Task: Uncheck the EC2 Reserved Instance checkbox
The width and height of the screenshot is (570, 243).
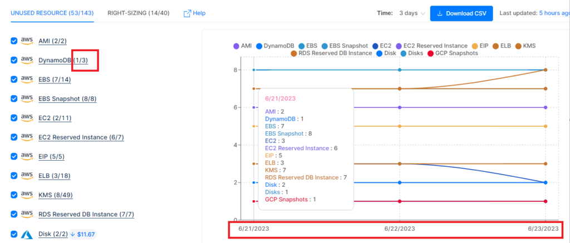Action: point(14,137)
